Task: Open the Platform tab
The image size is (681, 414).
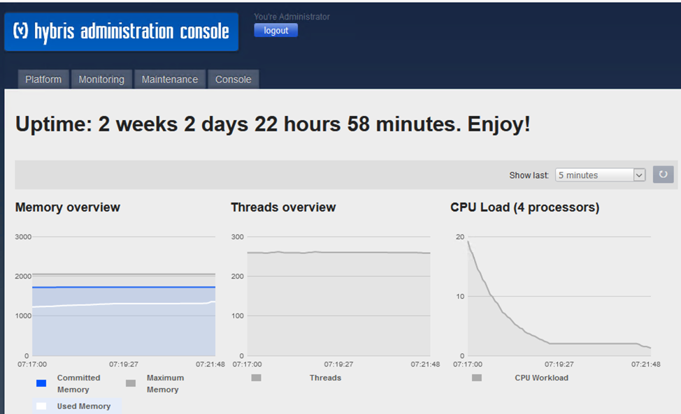Action: coord(43,80)
